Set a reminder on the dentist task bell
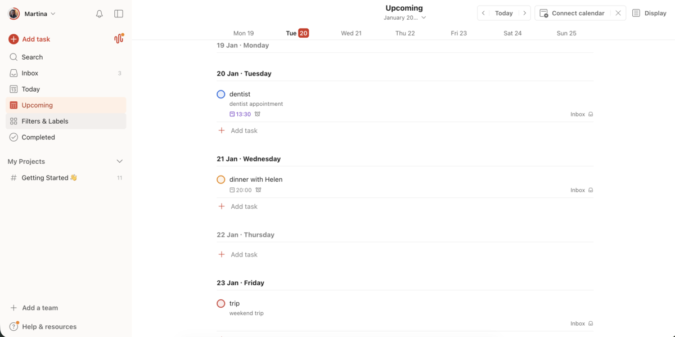 (x=257, y=114)
